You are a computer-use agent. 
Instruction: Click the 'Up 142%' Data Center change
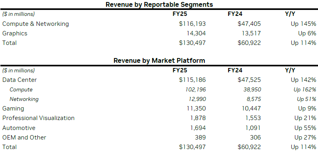click(303, 80)
